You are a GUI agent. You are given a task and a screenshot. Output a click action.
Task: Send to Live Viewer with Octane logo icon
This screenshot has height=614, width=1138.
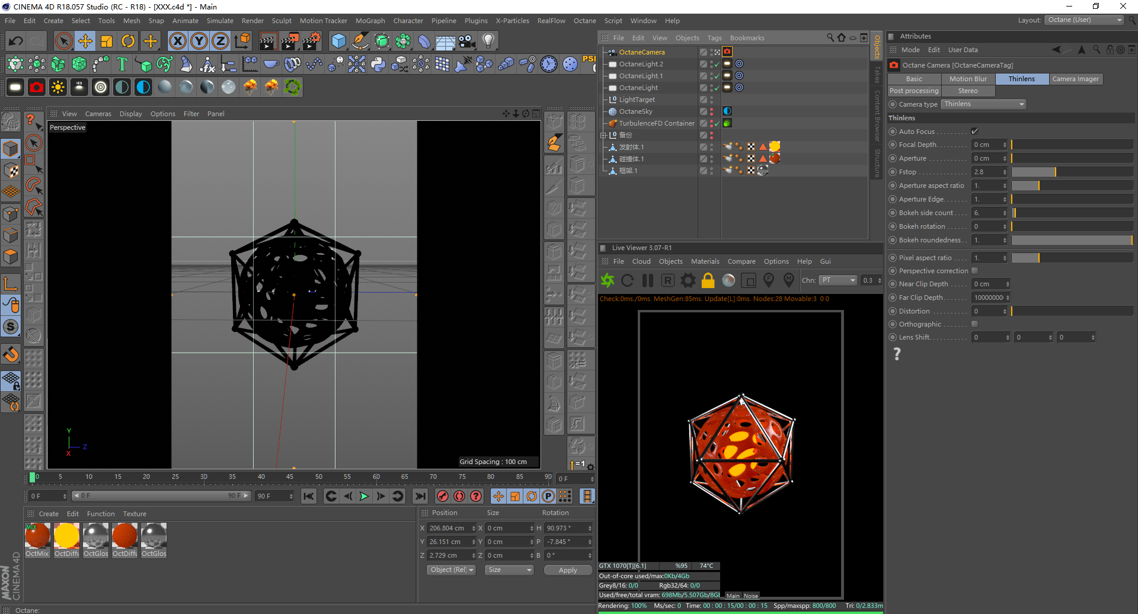coord(608,280)
